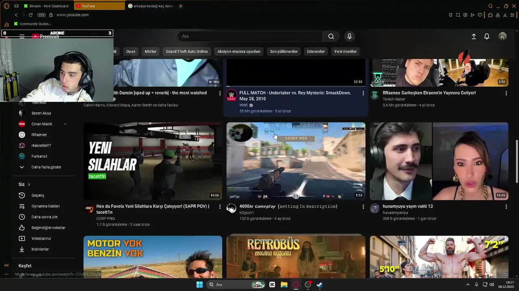Click the VPN badge in address bar
This screenshot has width=519, height=291.
pos(41,15)
